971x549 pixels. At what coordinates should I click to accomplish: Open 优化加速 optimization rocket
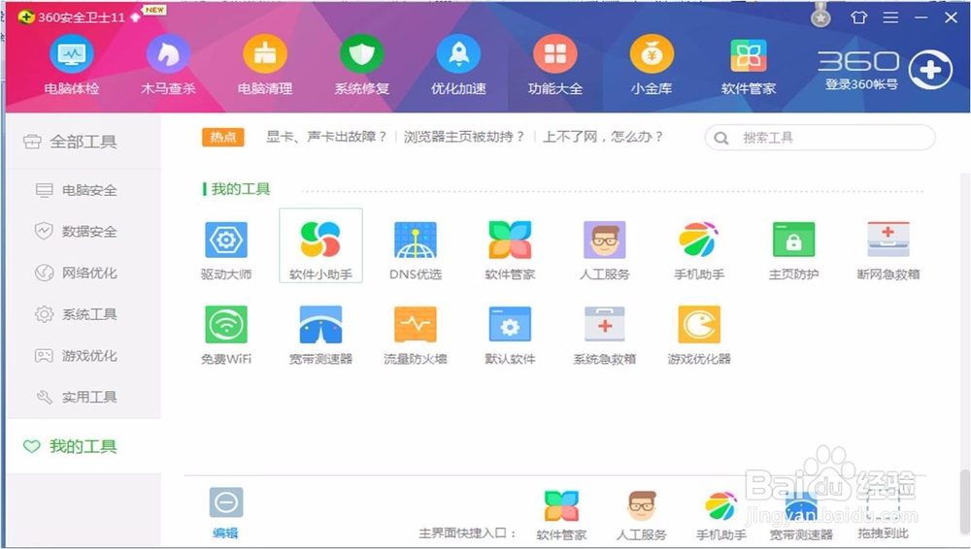(x=458, y=64)
